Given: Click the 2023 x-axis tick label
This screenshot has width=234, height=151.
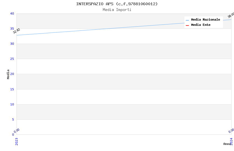Looking at the screenshot, I should [x=17, y=141].
